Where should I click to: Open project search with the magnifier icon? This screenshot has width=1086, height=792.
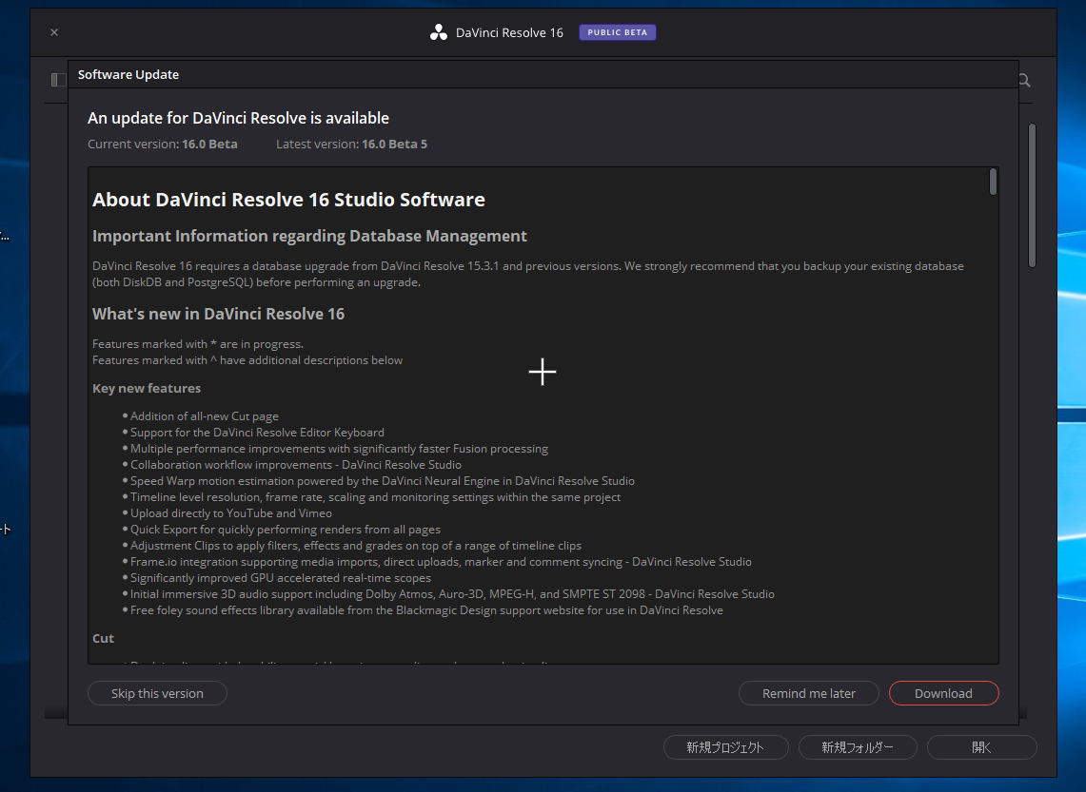click(x=1024, y=81)
